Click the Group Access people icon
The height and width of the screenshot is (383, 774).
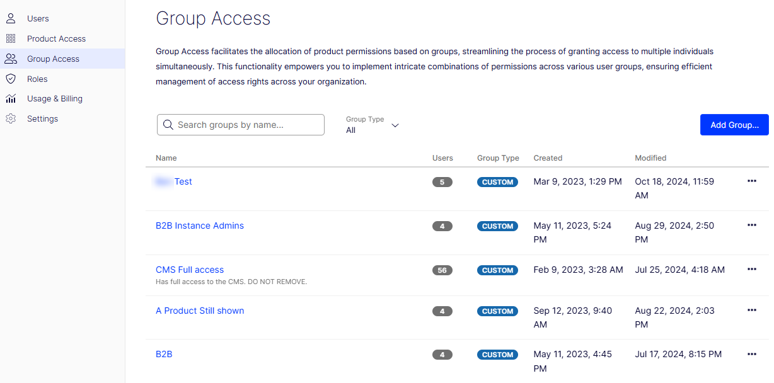(x=11, y=59)
